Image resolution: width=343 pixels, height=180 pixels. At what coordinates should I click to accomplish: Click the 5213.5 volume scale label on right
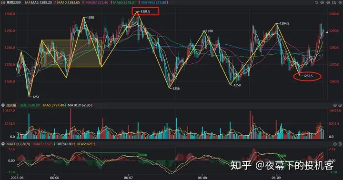[x=335, y=124]
